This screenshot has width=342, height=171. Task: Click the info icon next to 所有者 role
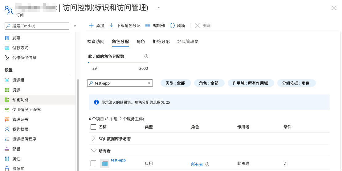pos(207,164)
